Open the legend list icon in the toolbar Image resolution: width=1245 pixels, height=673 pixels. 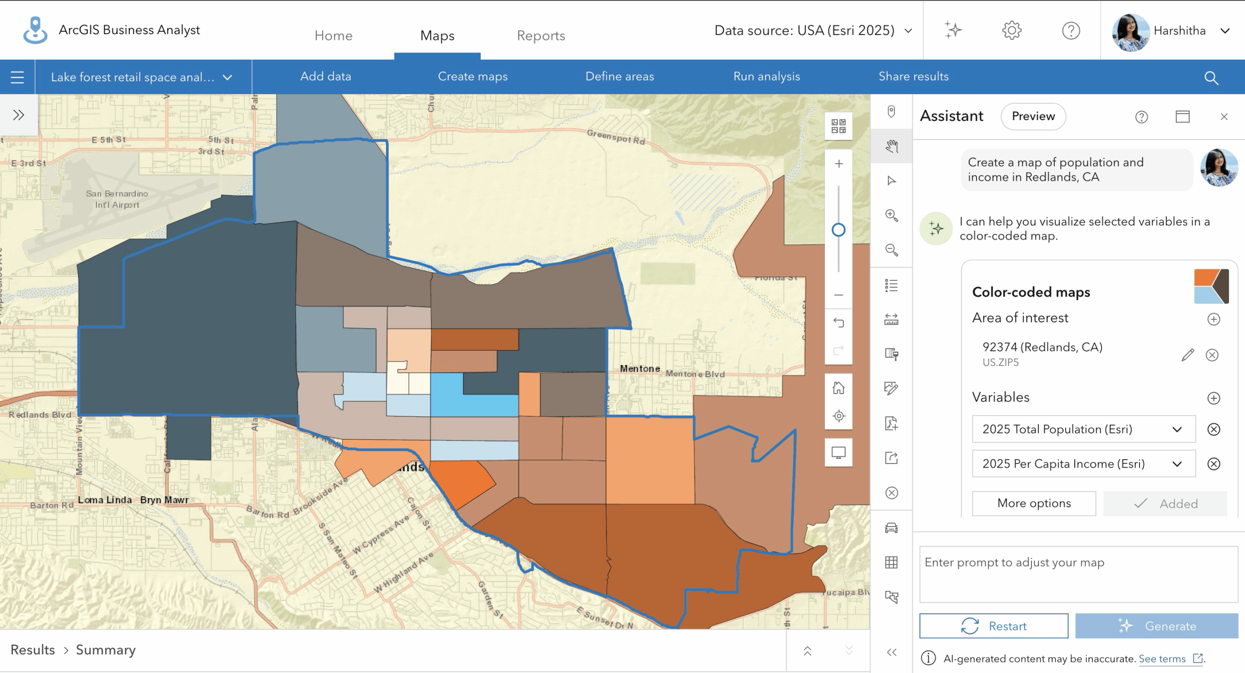point(891,285)
